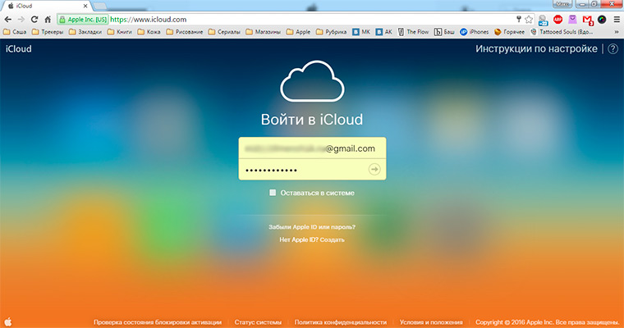624x328 pixels.
Task: Open the МК VK bookmark
Action: pyautogui.click(x=361, y=32)
